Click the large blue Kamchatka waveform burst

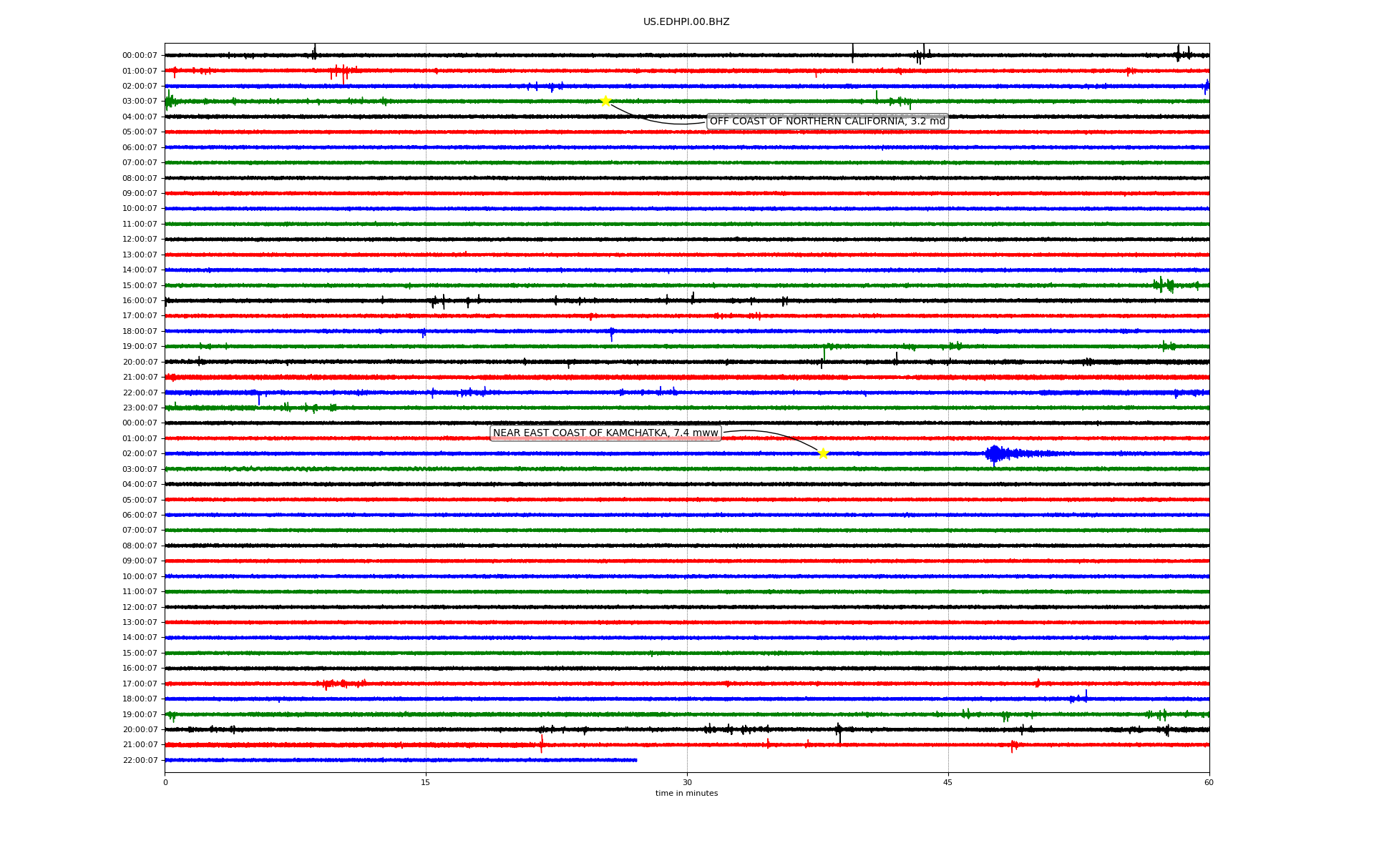click(x=995, y=453)
